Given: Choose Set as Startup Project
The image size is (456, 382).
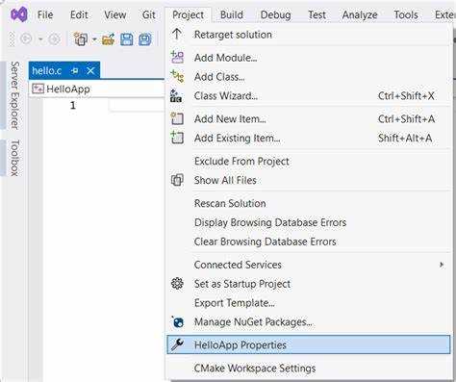Looking at the screenshot, I should (x=309, y=284).
